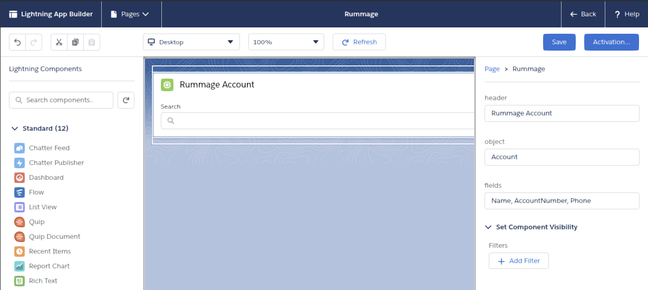Open the 100% zoom level dropdown

click(x=286, y=42)
